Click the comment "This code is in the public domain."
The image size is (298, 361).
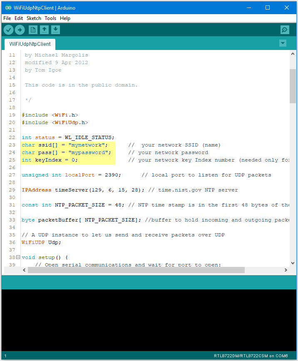click(81, 85)
